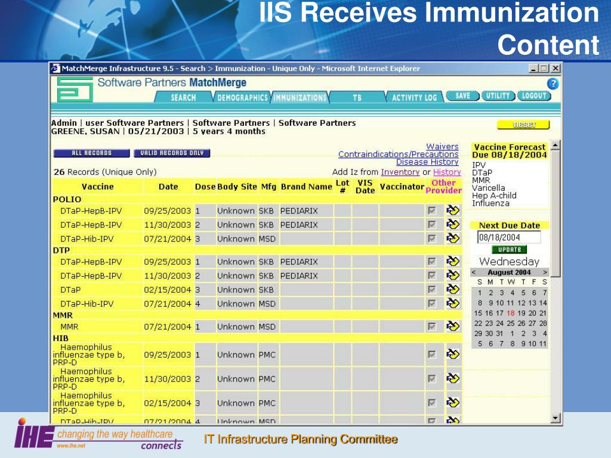Click the 'Vaccinator' column header
The width and height of the screenshot is (611, 458).
point(402,187)
